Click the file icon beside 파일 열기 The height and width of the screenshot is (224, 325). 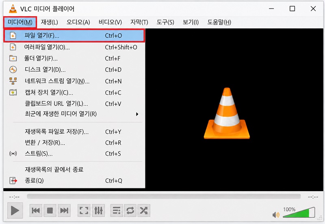(x=13, y=36)
